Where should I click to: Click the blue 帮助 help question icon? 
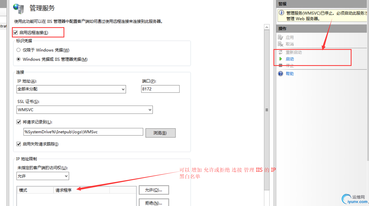(281, 74)
